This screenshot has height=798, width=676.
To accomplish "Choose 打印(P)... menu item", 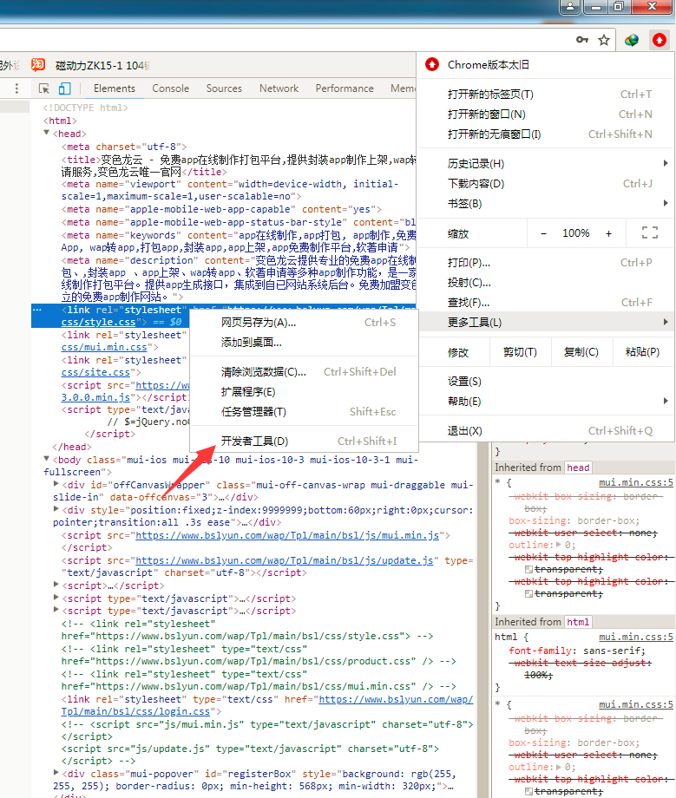I will (x=546, y=263).
